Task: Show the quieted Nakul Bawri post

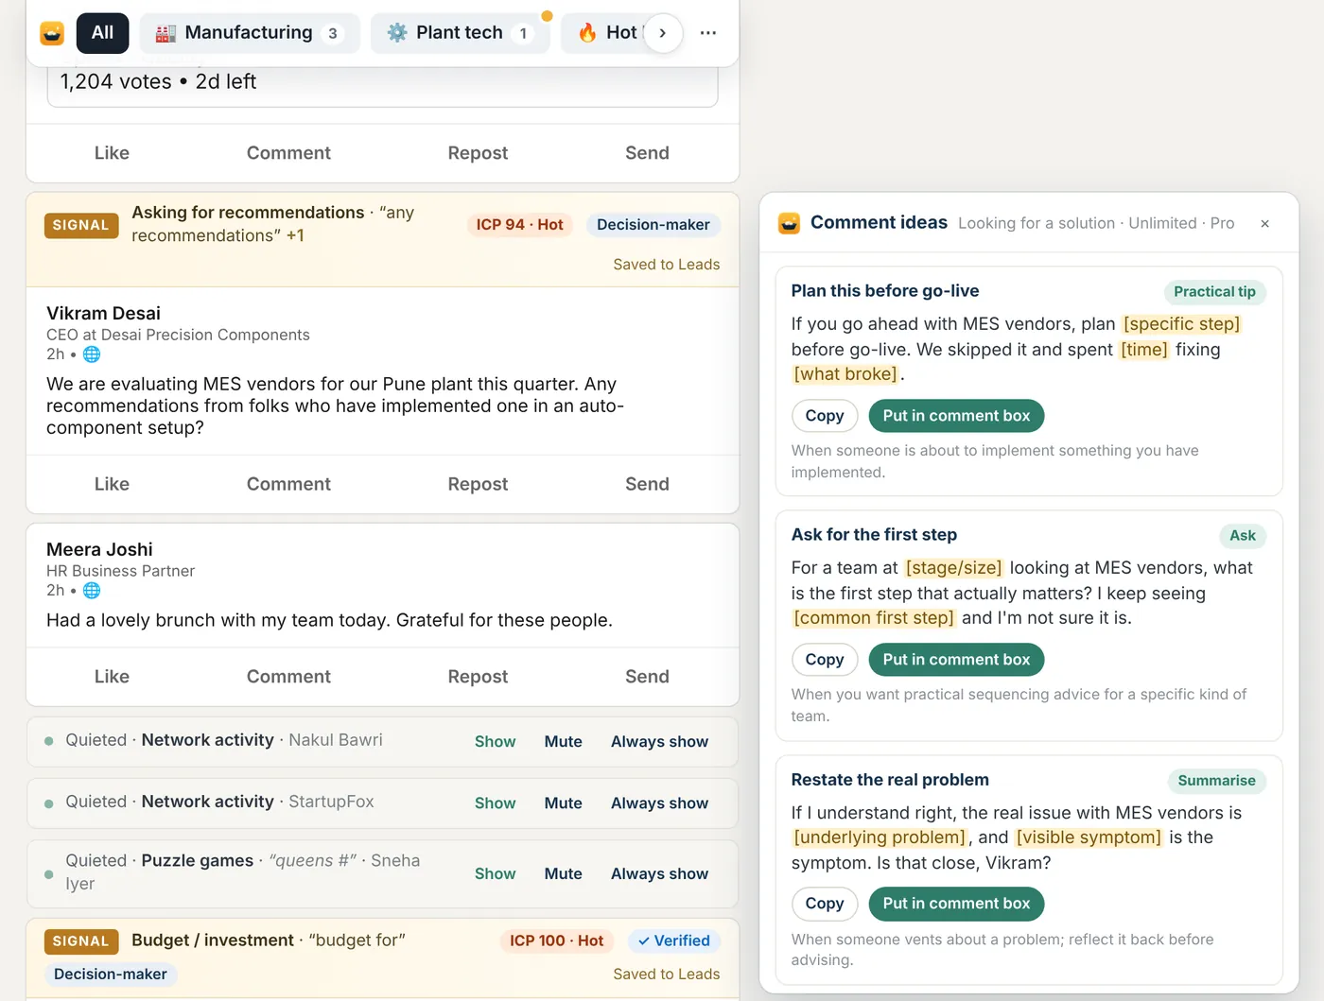Action: 495,742
